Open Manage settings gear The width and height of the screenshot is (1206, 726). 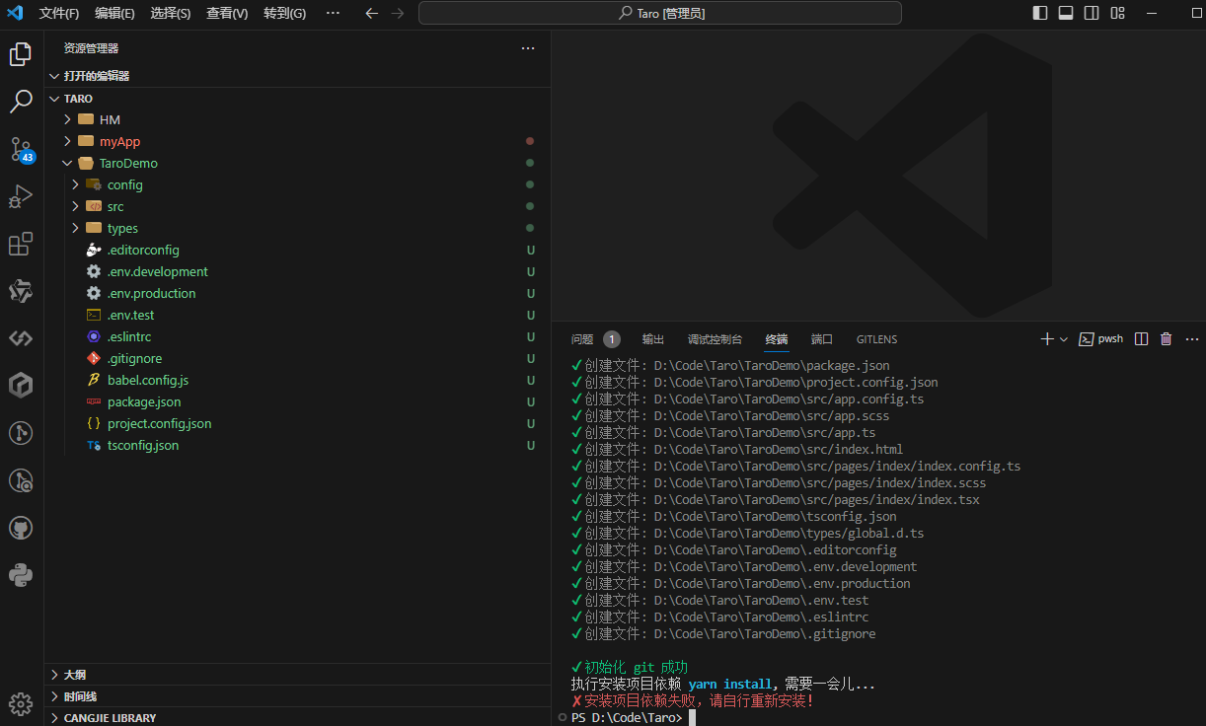point(21,703)
